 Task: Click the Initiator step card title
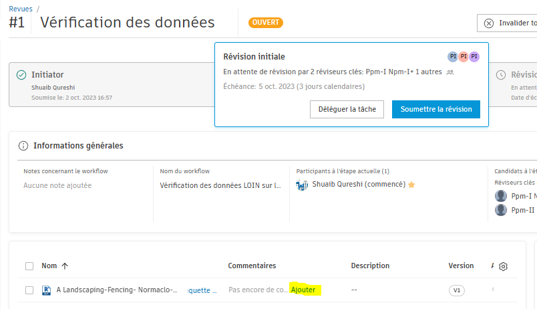pos(47,75)
